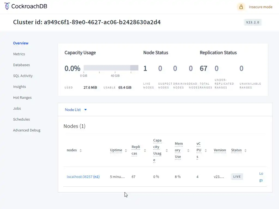Sort Capacity Usage column sort icon

tap(167, 150)
